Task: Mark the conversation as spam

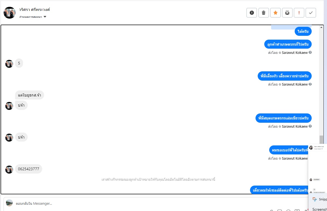Action: (x=252, y=13)
